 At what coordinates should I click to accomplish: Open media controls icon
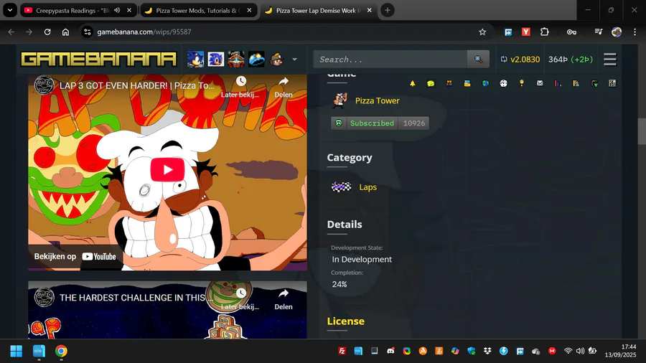[599, 32]
